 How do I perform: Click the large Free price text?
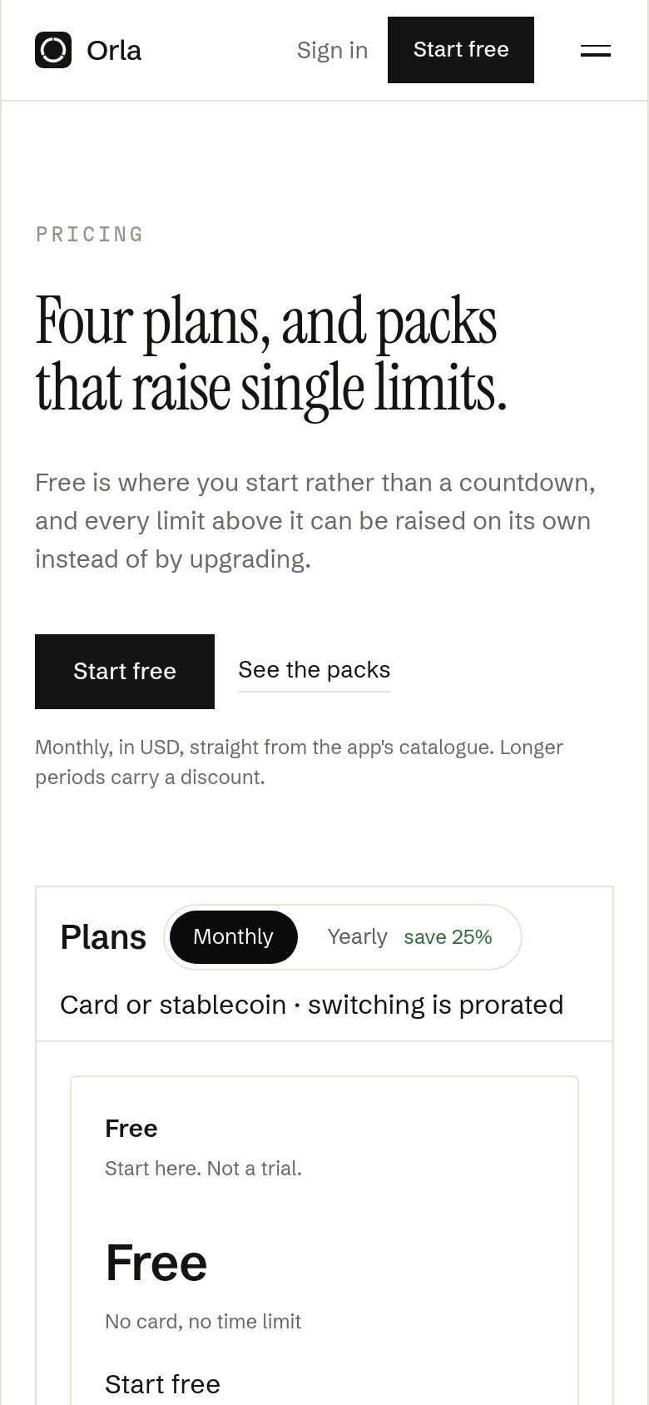156,1264
